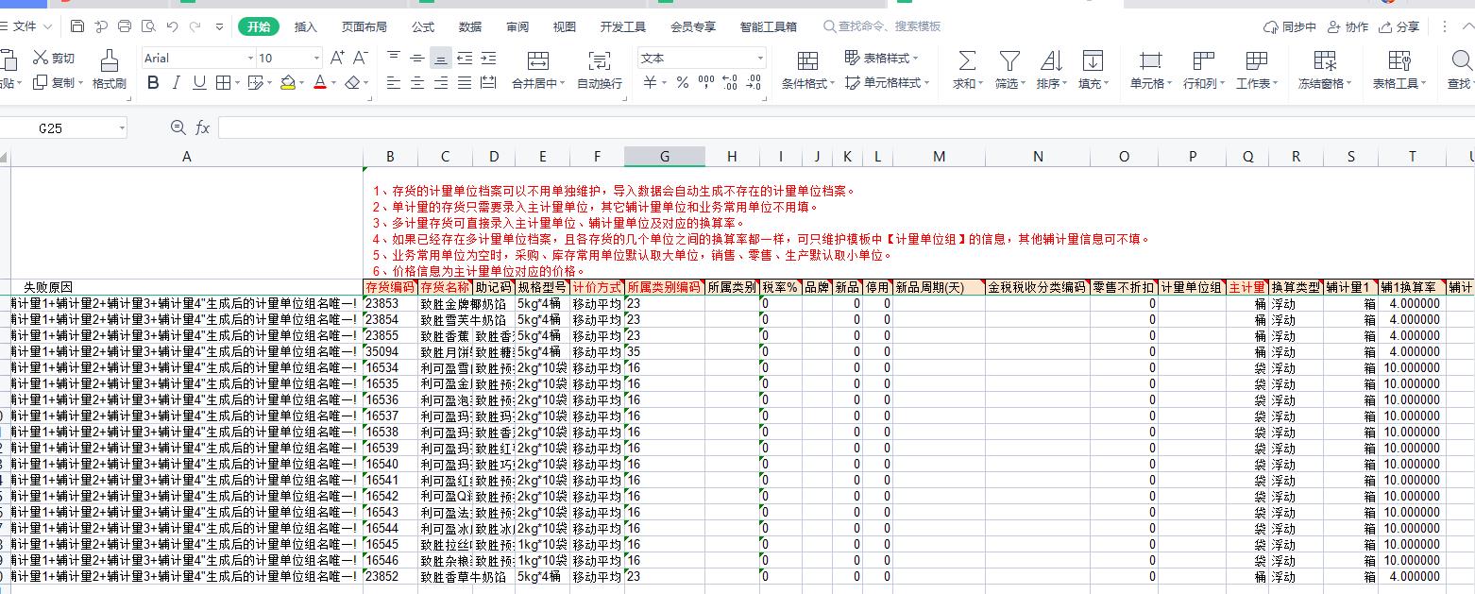Click the Share (分享) button
Screen dimensions: 1475x594
tap(1400, 26)
